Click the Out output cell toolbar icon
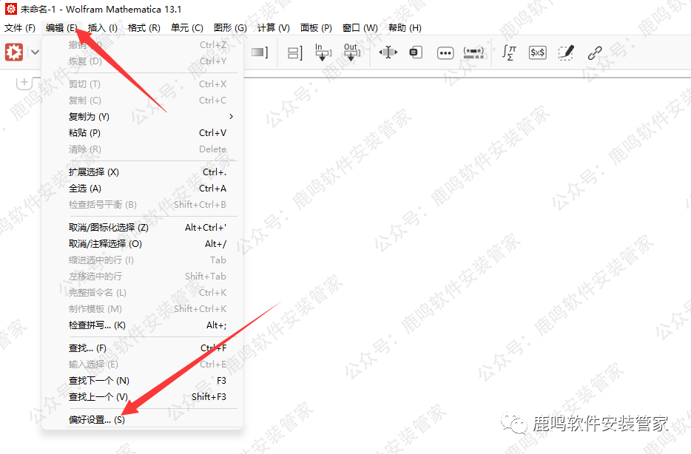 [351, 52]
